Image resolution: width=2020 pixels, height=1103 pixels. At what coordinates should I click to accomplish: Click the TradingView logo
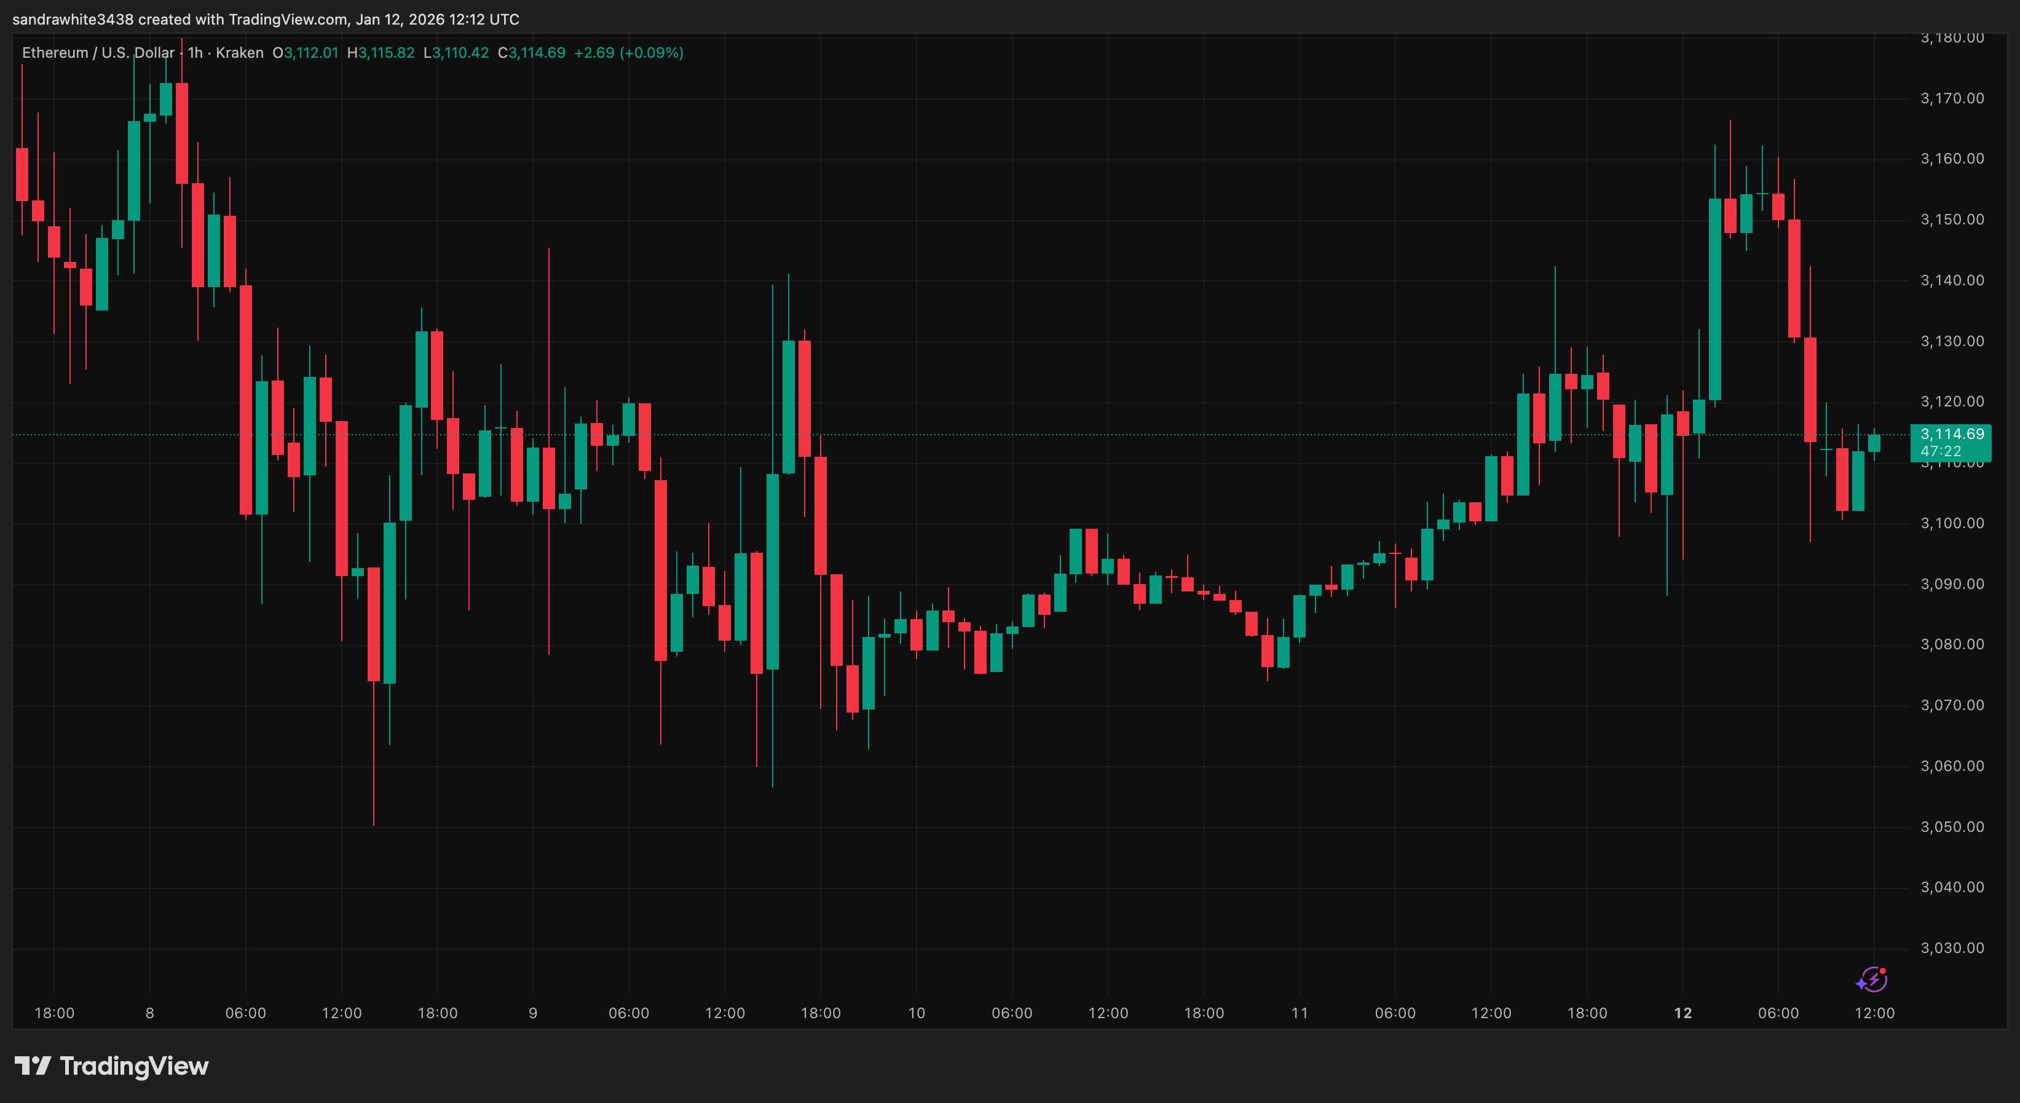coord(110,1066)
